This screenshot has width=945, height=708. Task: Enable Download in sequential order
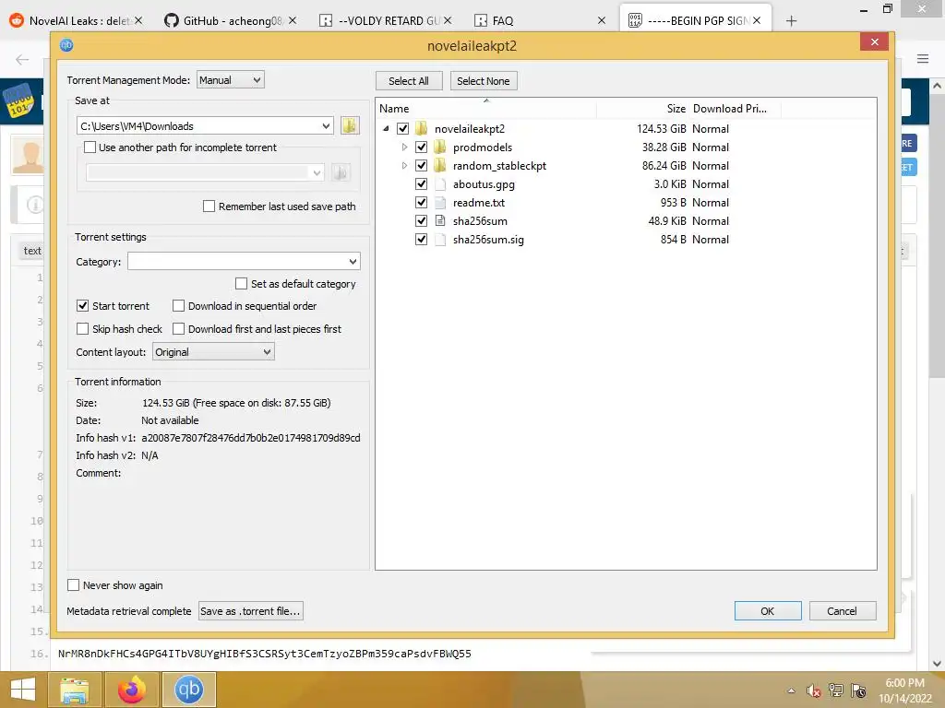click(178, 306)
